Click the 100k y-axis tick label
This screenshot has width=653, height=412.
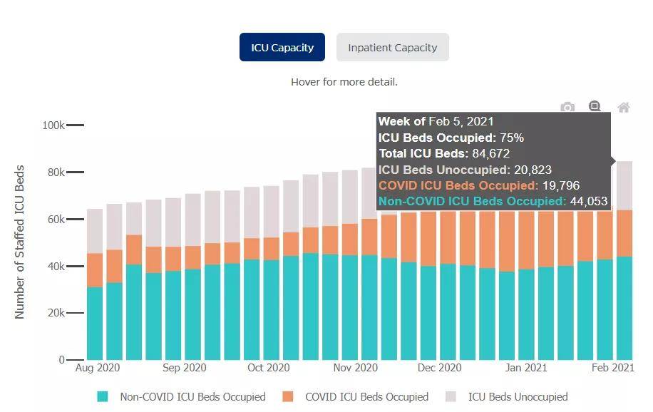click(x=53, y=125)
